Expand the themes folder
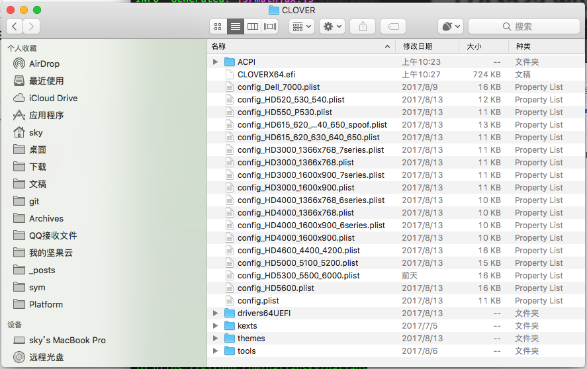This screenshot has width=587, height=369. (215, 339)
